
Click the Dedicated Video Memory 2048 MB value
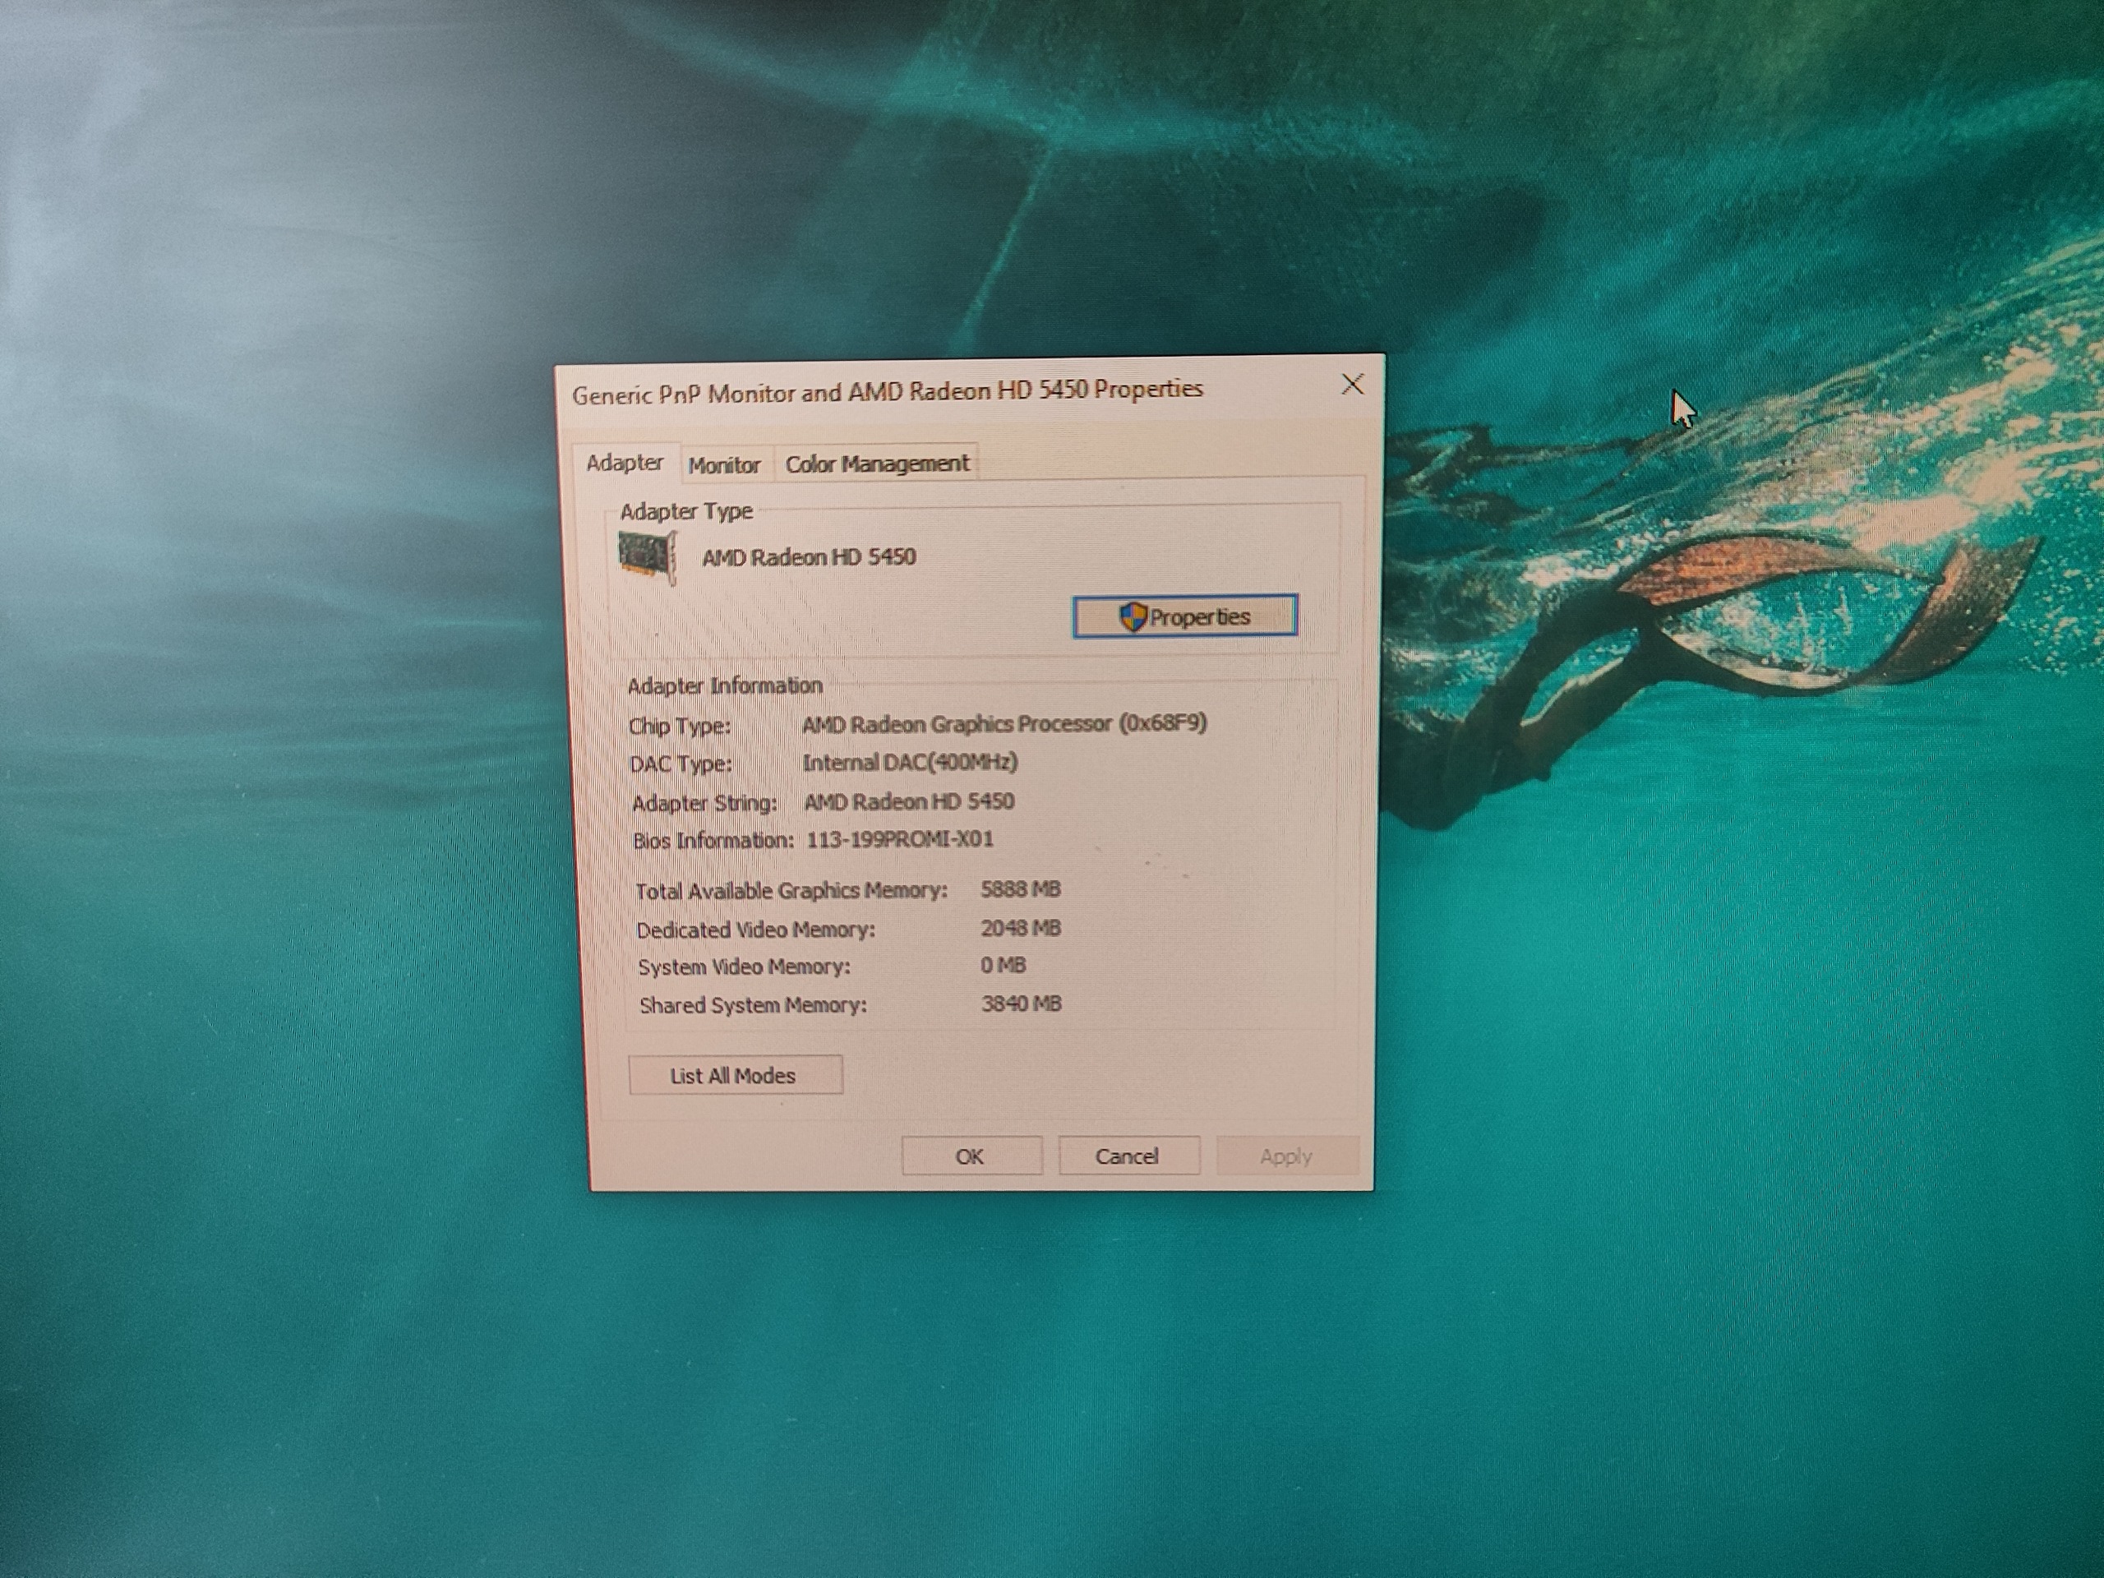tap(1020, 929)
